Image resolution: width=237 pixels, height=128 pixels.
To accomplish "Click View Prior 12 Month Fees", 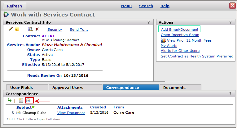I will point(189,40).
